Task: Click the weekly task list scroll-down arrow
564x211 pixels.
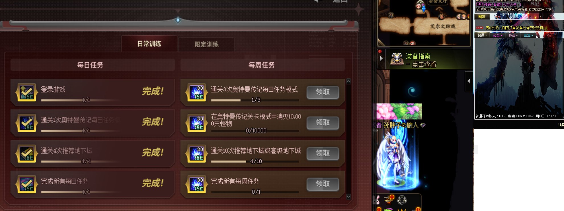Action: coord(348,197)
